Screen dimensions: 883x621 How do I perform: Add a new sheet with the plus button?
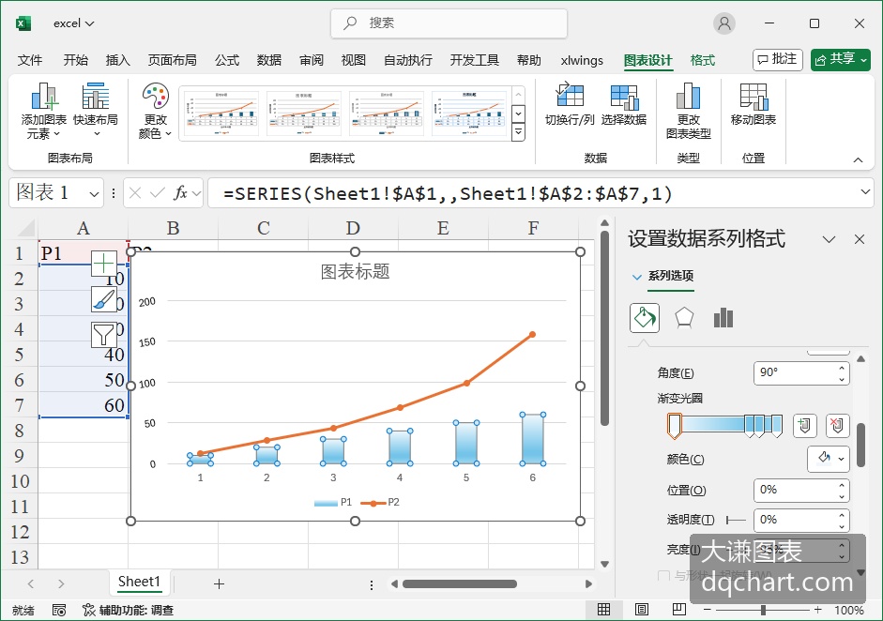click(x=219, y=583)
